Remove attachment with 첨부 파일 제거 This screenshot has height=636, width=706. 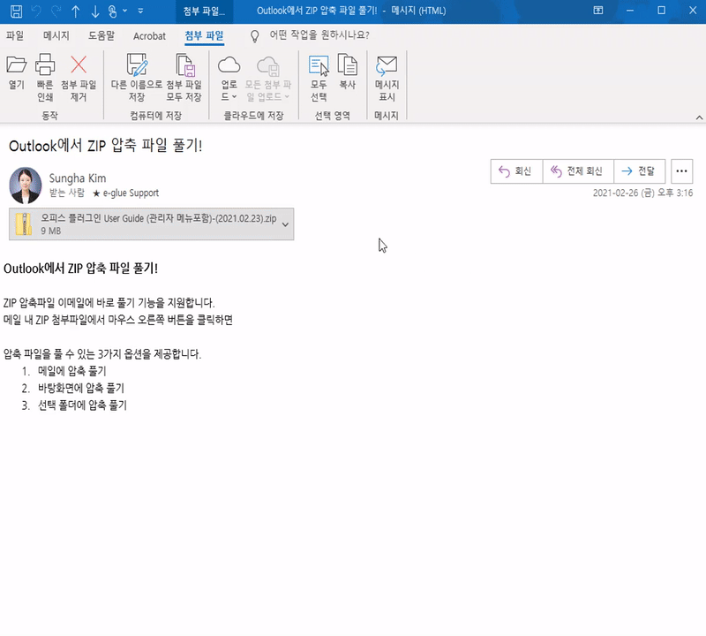[x=79, y=78]
